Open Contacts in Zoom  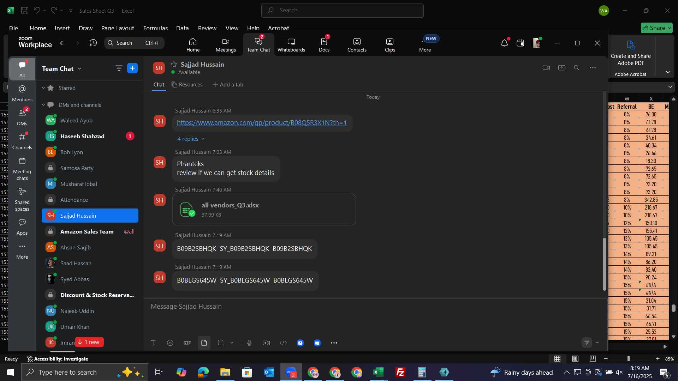(x=357, y=45)
